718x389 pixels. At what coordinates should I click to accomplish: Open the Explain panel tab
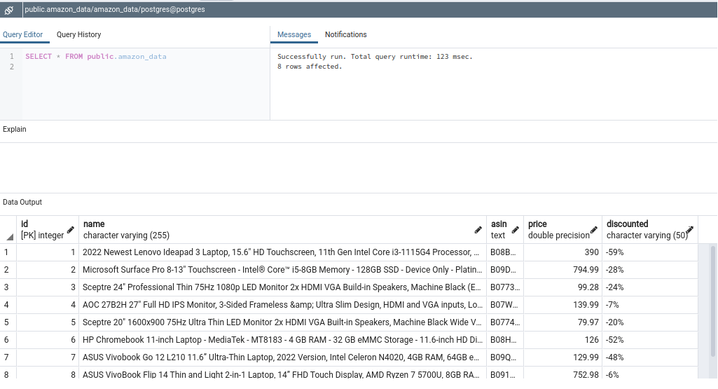(15, 129)
